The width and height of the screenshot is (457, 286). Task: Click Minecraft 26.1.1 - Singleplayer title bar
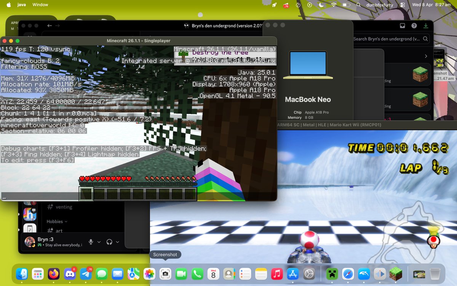[x=139, y=41]
